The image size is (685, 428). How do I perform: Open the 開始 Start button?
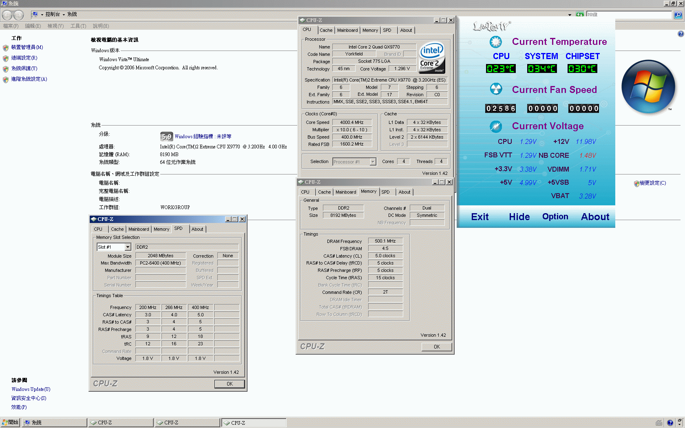10,422
